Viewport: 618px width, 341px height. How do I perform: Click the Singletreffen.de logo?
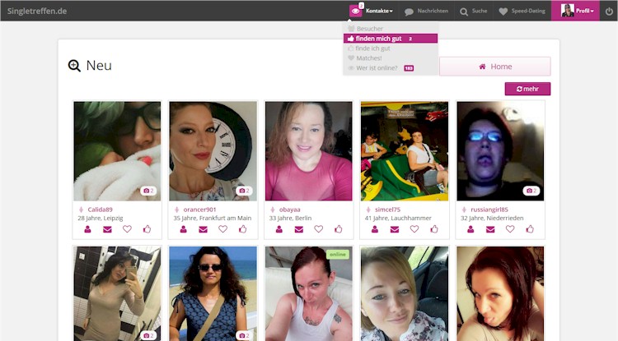tap(37, 11)
